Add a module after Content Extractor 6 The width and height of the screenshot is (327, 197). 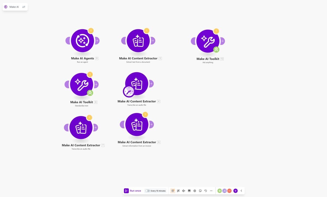pos(152,125)
